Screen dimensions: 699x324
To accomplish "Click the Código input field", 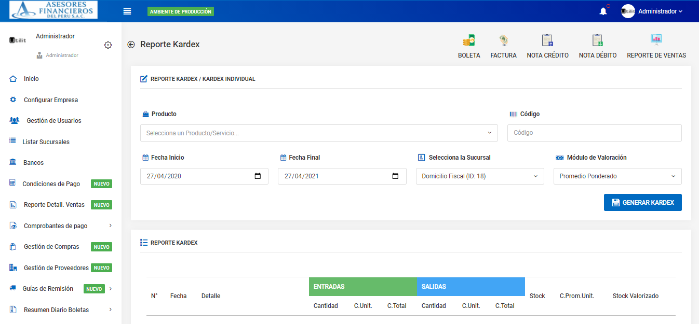I will click(594, 133).
